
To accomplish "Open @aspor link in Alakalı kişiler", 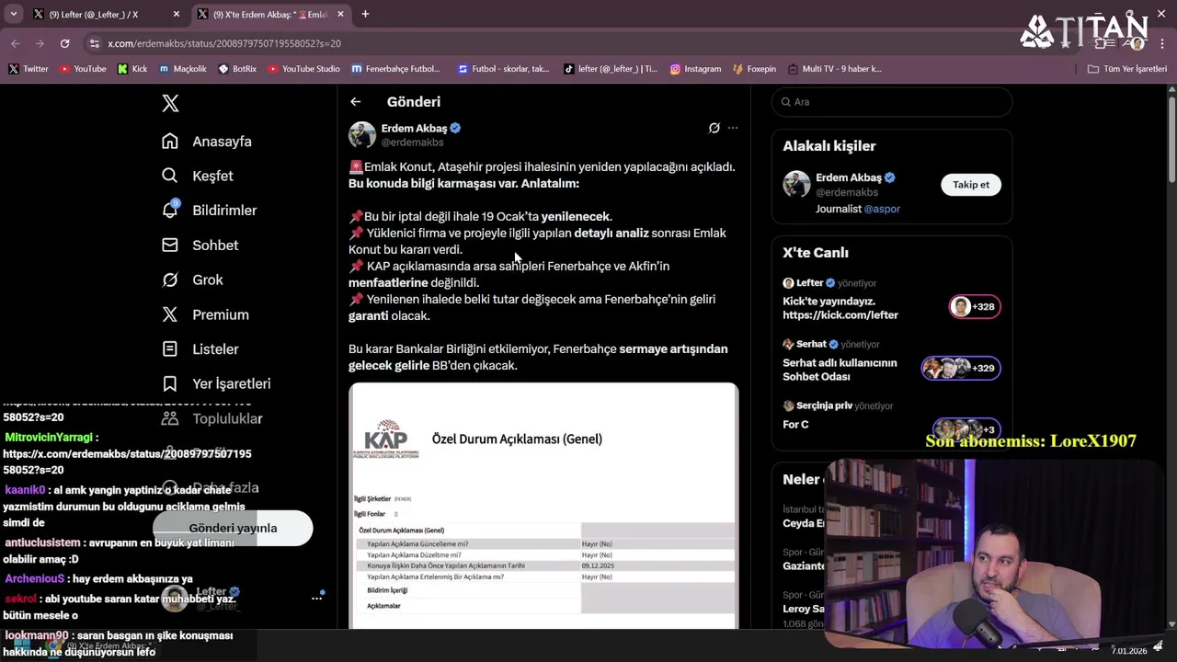I will pos(882,209).
